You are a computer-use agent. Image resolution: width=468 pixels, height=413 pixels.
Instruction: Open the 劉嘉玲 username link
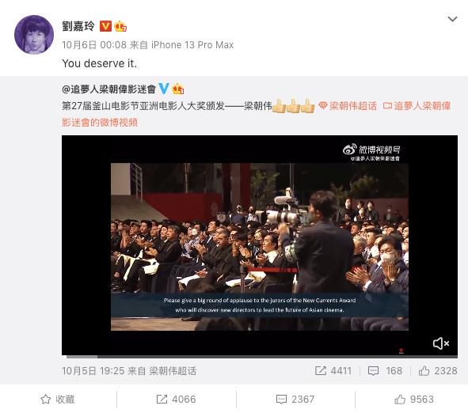tap(78, 26)
